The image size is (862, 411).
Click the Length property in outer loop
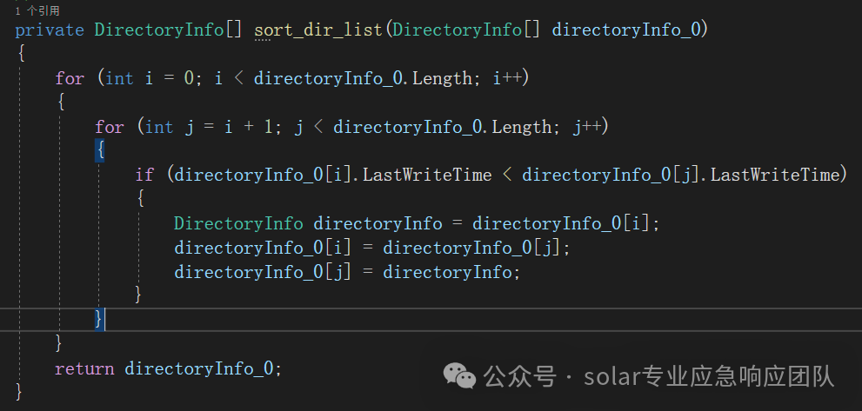442,78
